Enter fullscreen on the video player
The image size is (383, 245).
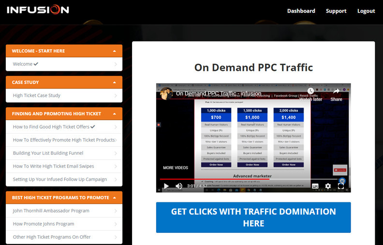tap(341, 186)
